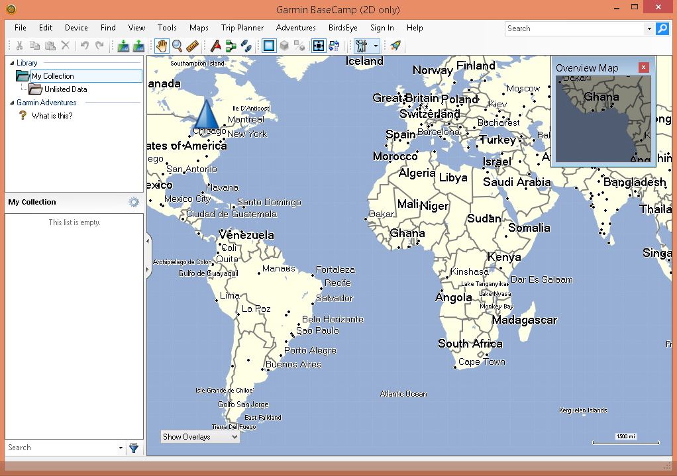
Task: Click the Undo arrow icon
Action: [85, 45]
